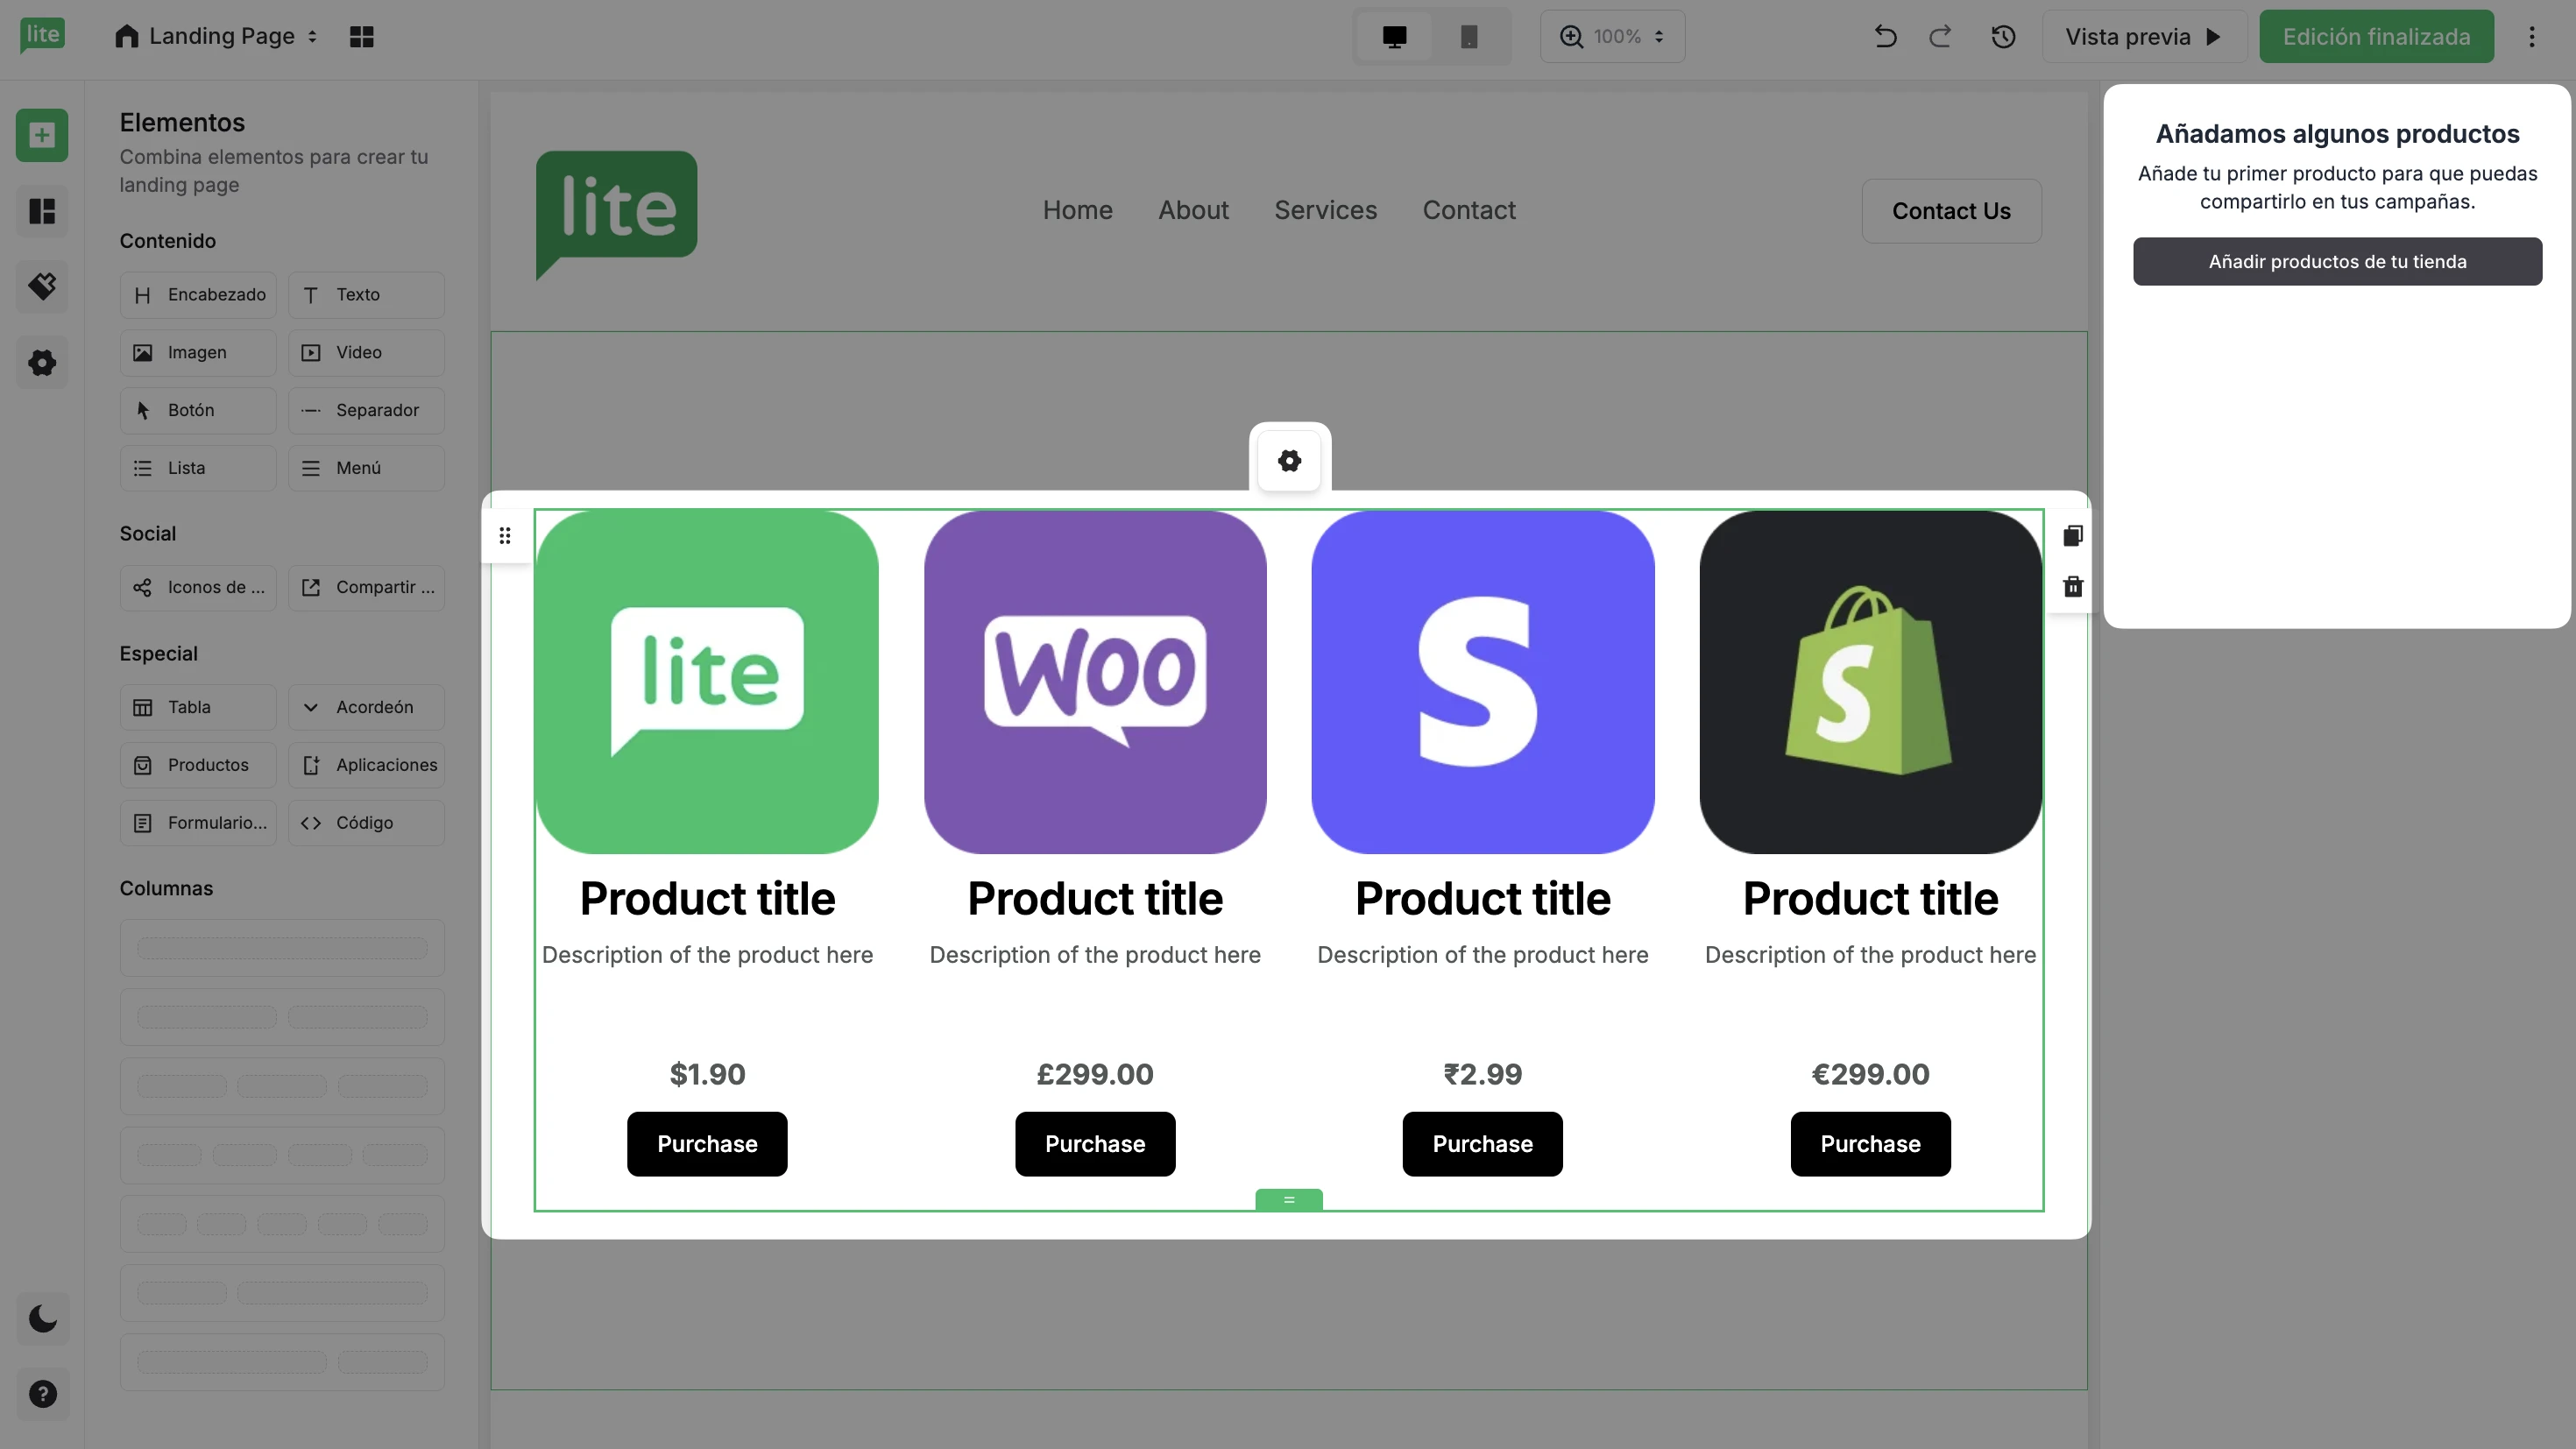
Task: Open the three-dot more options menu
Action: pos(2532,37)
